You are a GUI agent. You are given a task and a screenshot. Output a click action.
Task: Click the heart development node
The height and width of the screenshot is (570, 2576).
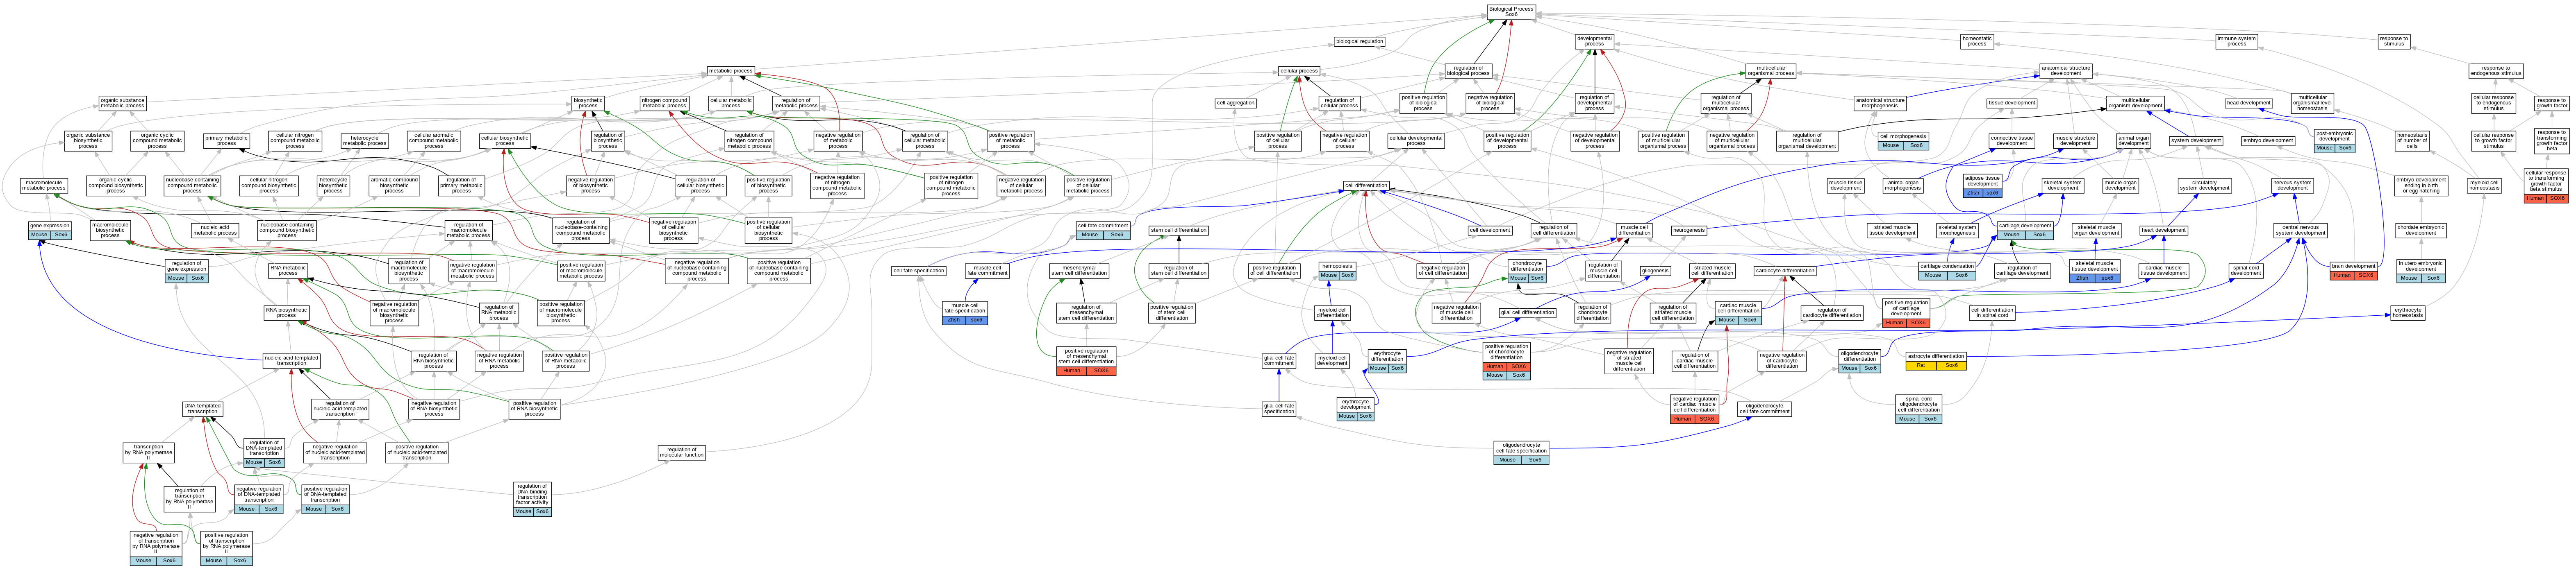point(2163,231)
